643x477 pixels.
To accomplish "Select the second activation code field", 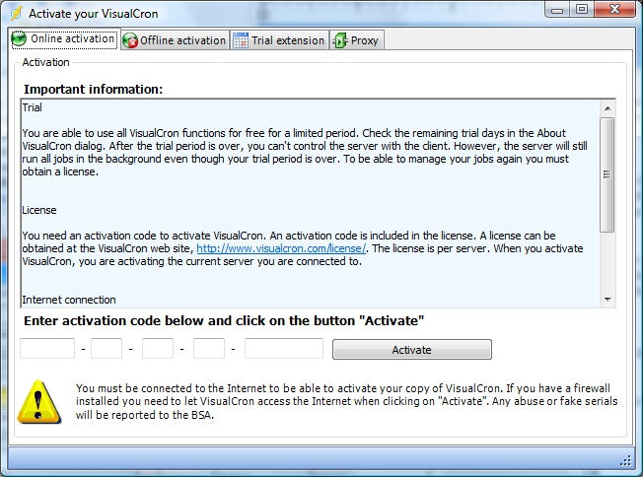I will pyautogui.click(x=107, y=349).
